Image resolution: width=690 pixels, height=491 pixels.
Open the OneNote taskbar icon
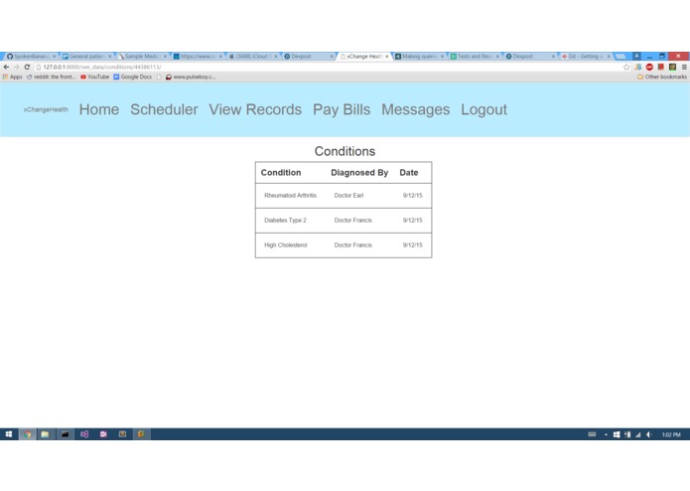(x=103, y=434)
